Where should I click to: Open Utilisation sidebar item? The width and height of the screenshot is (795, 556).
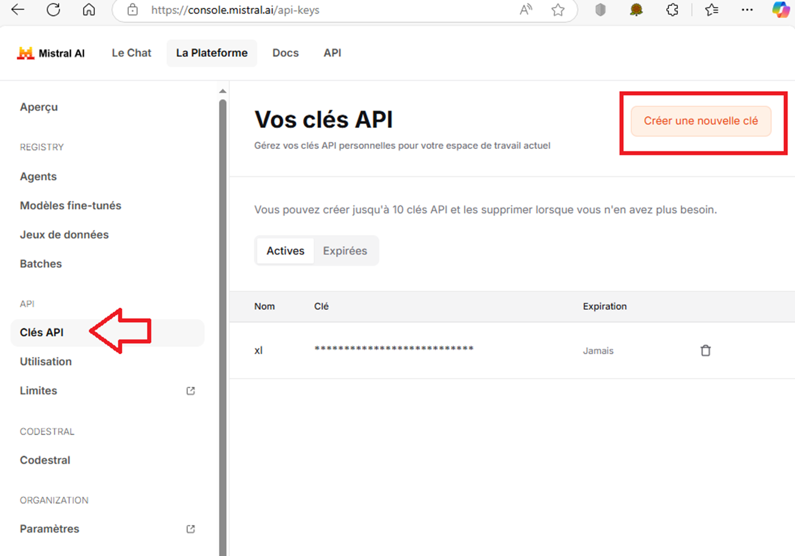point(46,362)
